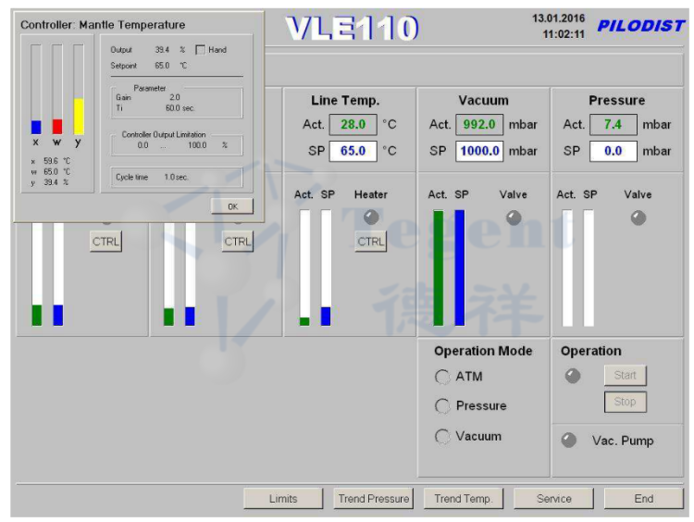Image resolution: width=694 pixels, height=522 pixels.
Task: Open the Trend Pressure view
Action: coord(373,499)
